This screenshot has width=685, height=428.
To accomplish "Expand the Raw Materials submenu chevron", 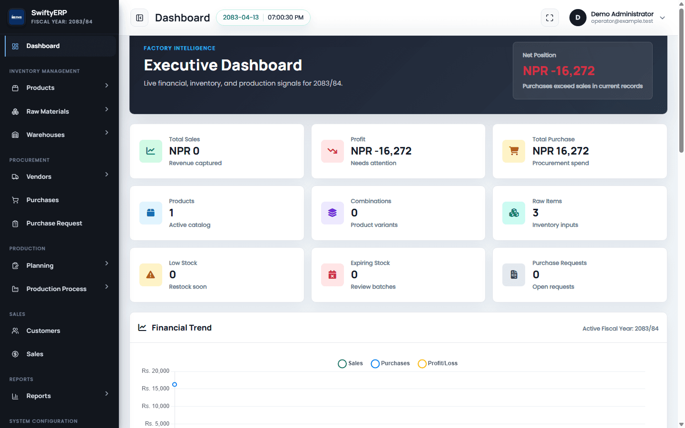I will (x=107, y=109).
